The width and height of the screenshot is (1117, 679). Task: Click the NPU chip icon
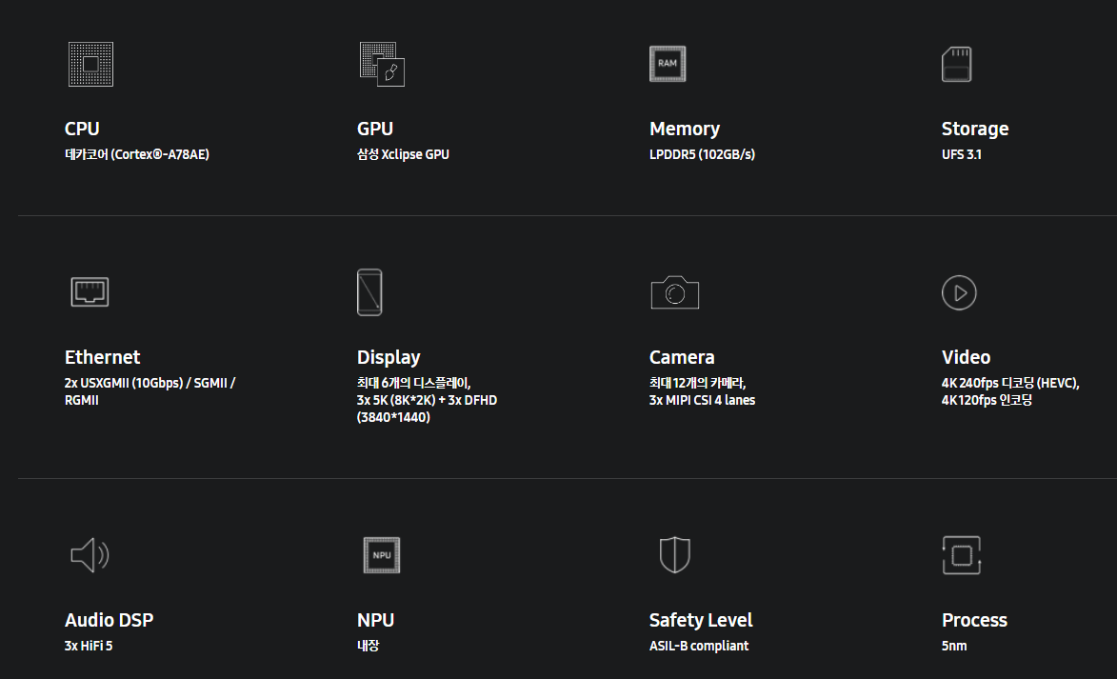(x=382, y=555)
